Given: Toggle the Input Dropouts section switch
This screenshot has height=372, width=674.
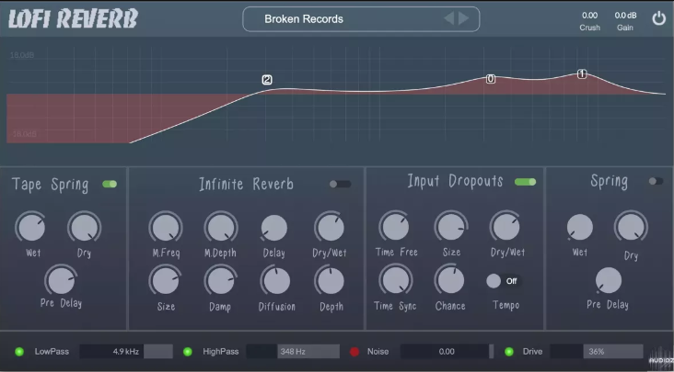Looking at the screenshot, I should [x=525, y=182].
